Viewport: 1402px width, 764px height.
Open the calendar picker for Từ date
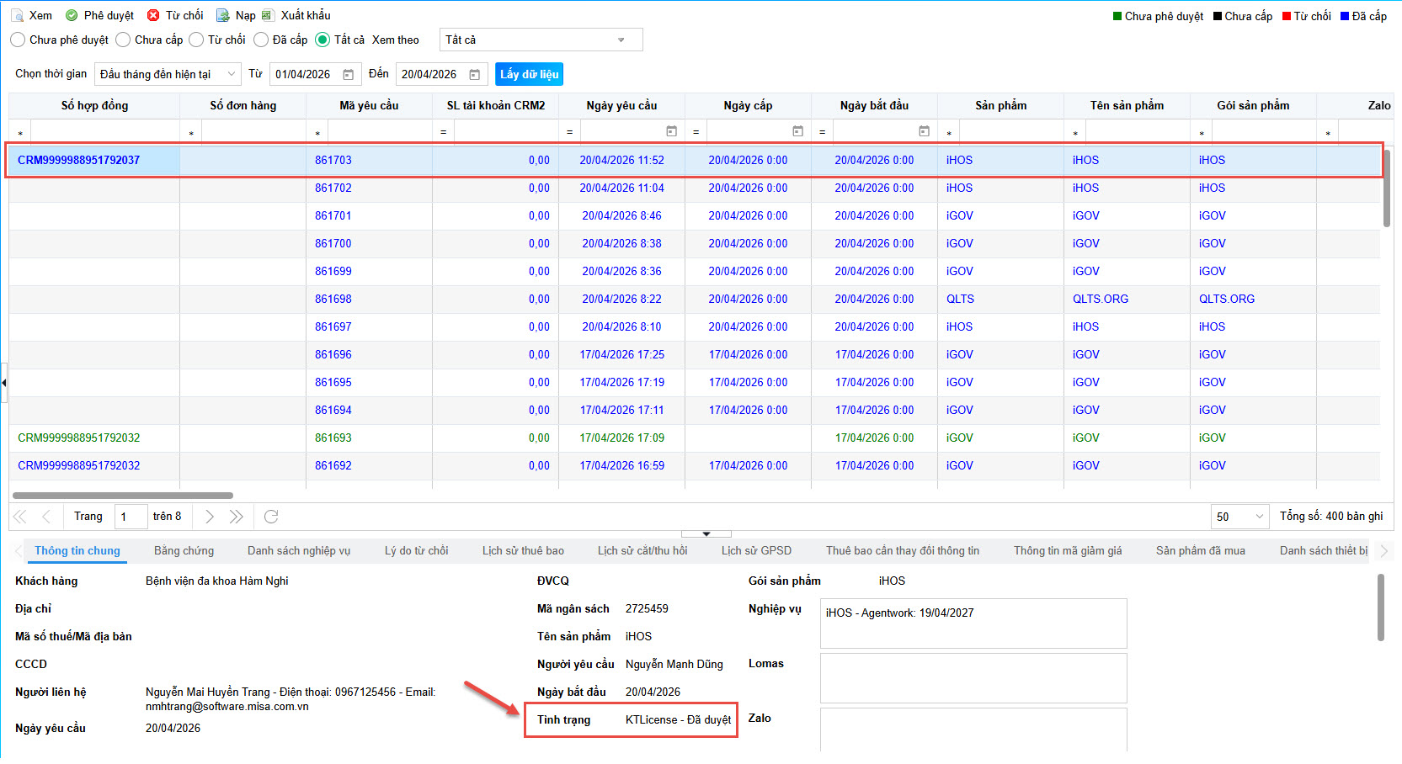tap(349, 75)
